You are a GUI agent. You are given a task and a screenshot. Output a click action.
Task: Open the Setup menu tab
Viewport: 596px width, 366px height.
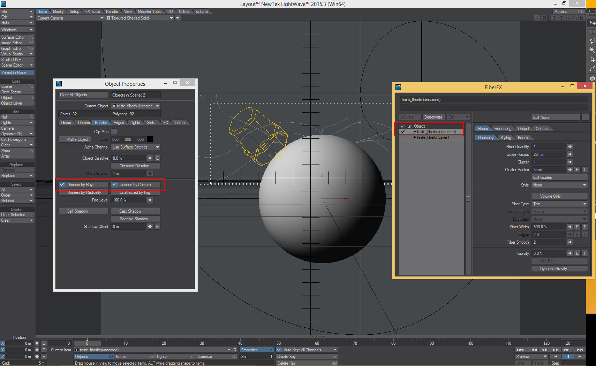(x=74, y=12)
